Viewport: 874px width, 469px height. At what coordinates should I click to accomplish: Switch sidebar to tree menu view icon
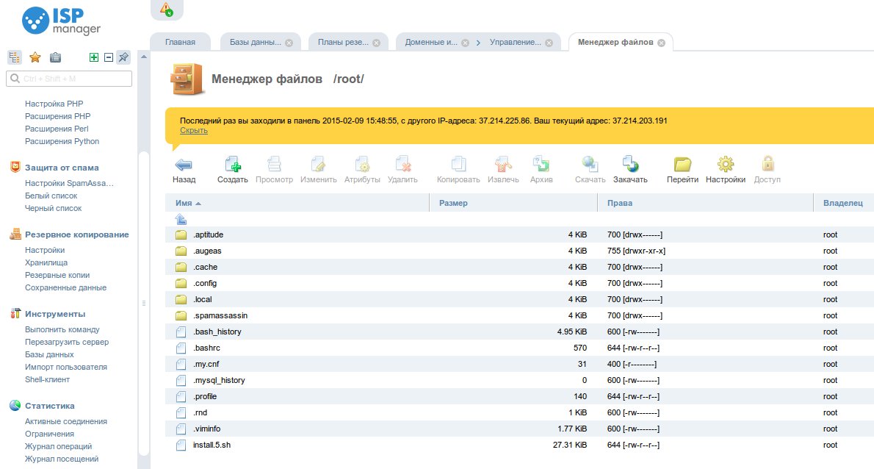[15, 57]
